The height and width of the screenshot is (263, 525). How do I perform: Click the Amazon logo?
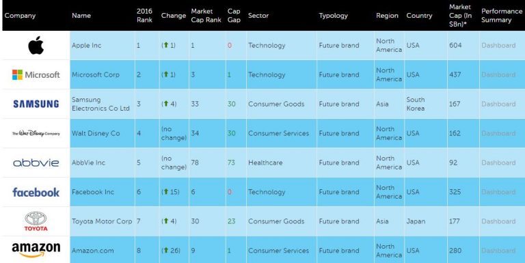pyautogui.click(x=36, y=250)
